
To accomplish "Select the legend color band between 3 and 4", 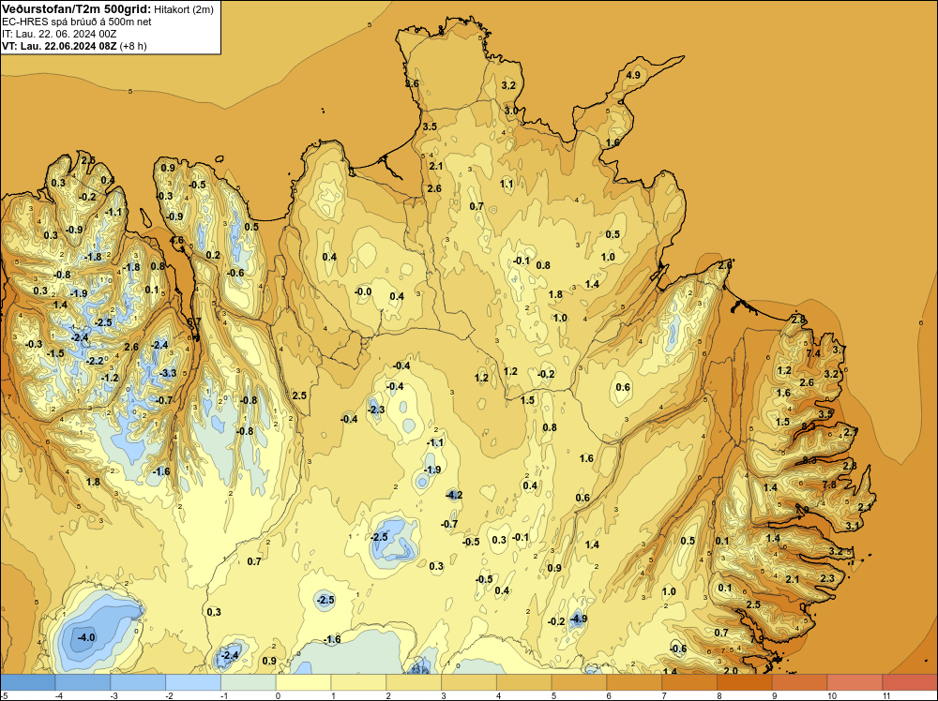I will 469,682.
